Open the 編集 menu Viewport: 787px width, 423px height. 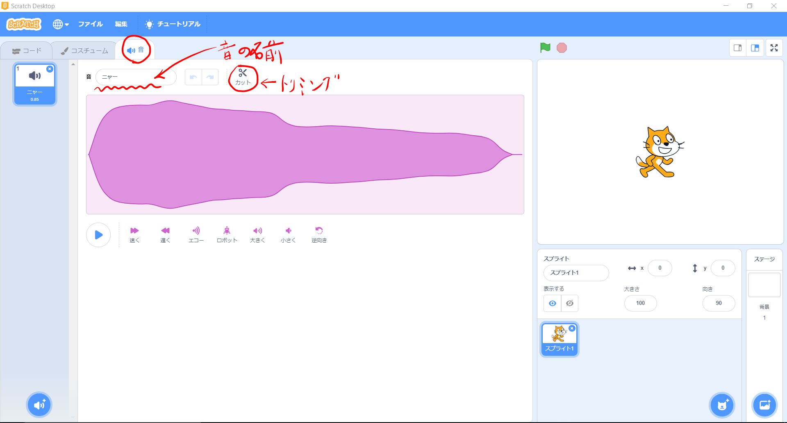click(x=121, y=24)
